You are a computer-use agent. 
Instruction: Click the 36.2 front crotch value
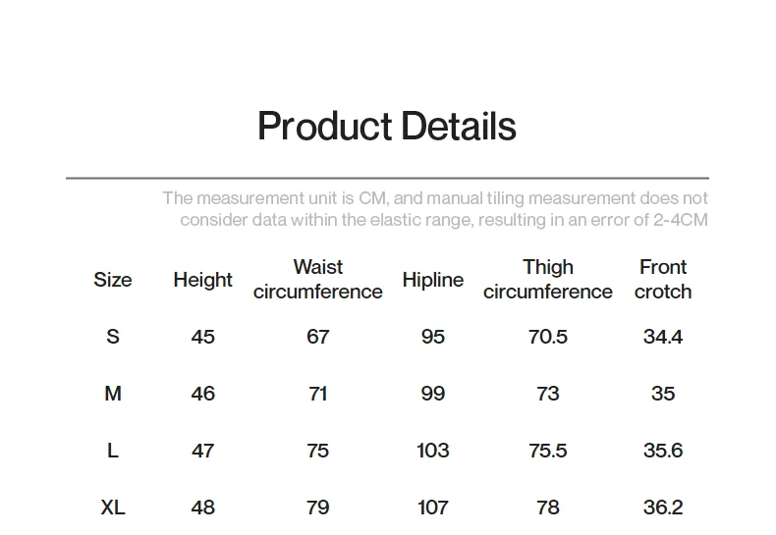point(663,508)
